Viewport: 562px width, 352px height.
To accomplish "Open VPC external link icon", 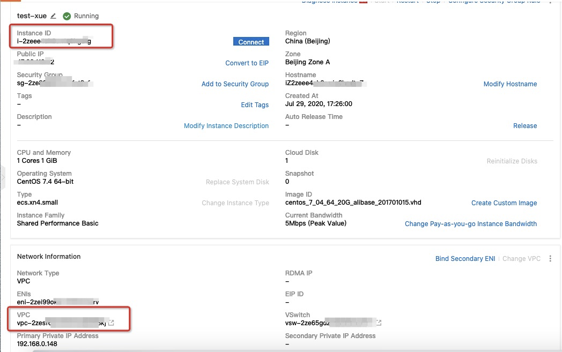I will 111,323.
